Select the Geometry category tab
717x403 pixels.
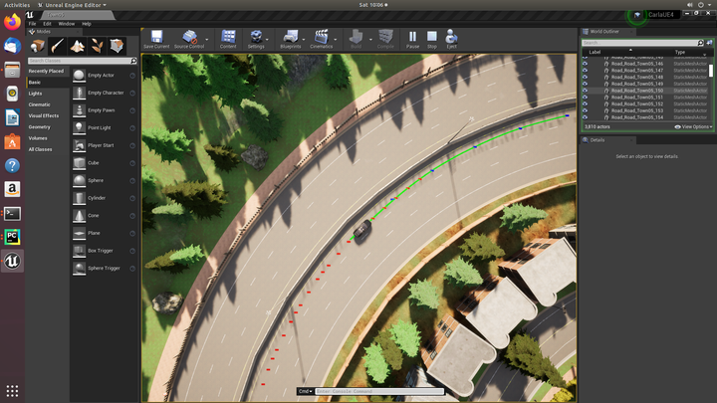click(39, 127)
